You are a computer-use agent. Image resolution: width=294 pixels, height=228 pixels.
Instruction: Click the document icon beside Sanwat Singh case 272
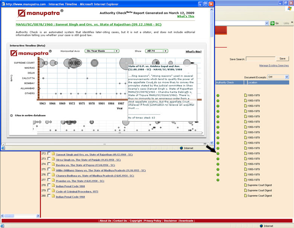(x=53, y=154)
